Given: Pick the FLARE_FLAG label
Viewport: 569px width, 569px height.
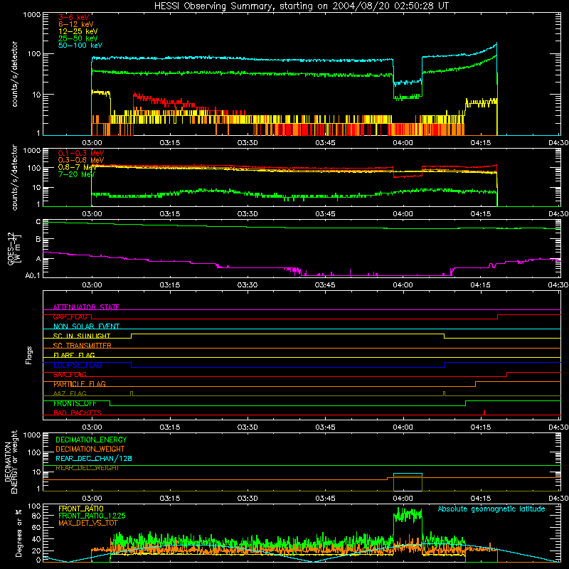Looking at the screenshot, I should click(x=74, y=355).
